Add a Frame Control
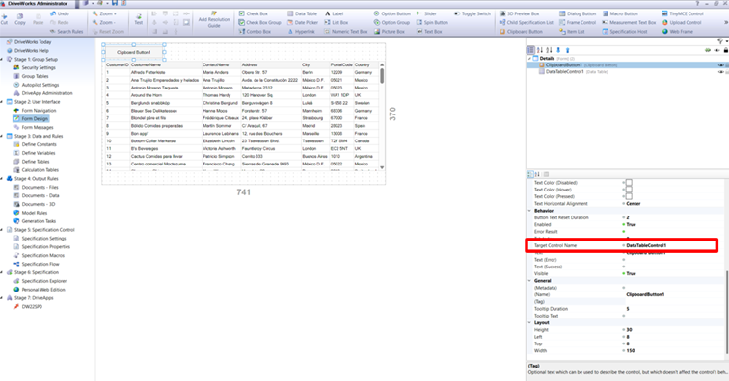The image size is (729, 381). (x=578, y=22)
